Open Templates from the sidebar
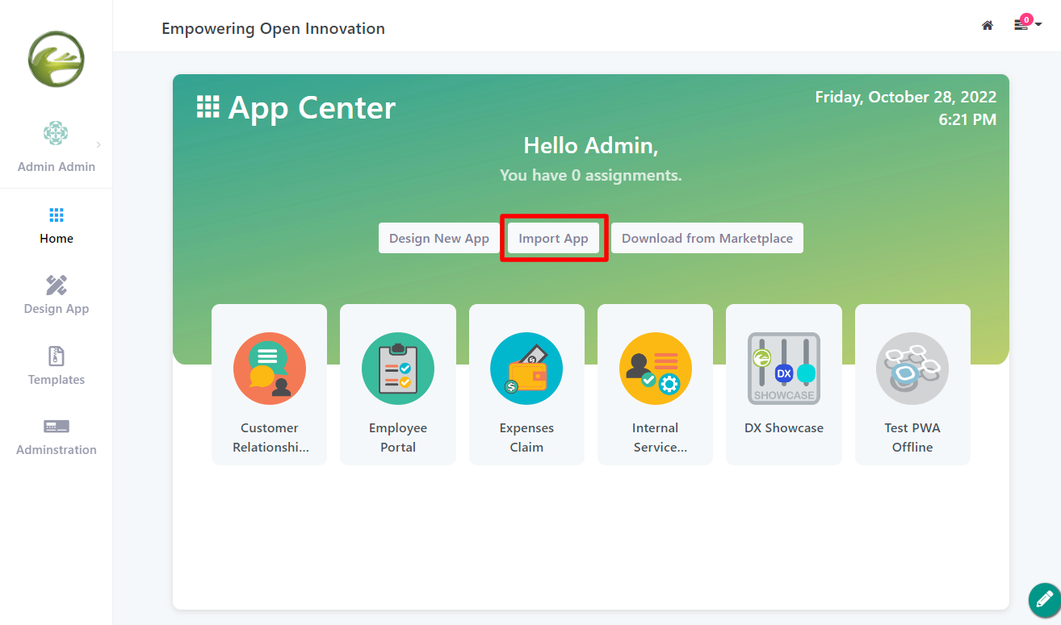The height and width of the screenshot is (625, 1061). 57,366
